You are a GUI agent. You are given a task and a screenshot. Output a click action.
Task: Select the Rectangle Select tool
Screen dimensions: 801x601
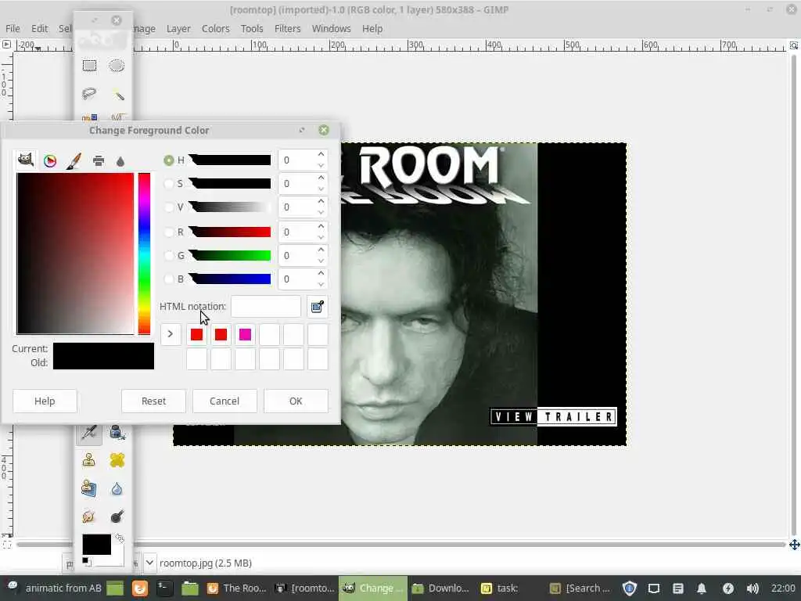pos(89,66)
